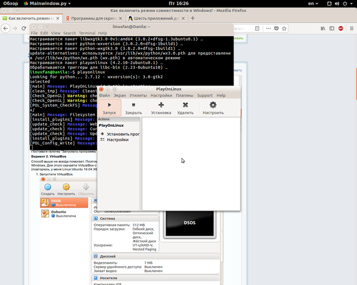Bookmark this page with the star icon

pyautogui.click(x=284, y=29)
